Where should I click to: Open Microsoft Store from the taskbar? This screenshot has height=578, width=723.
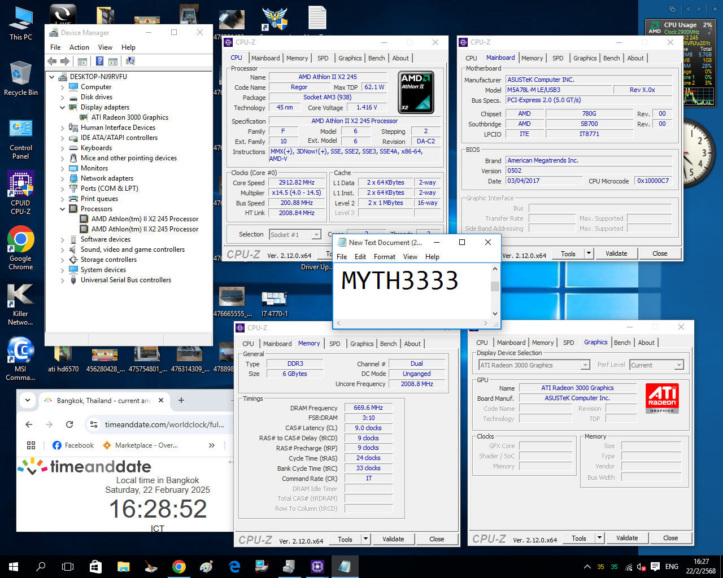[95, 567]
